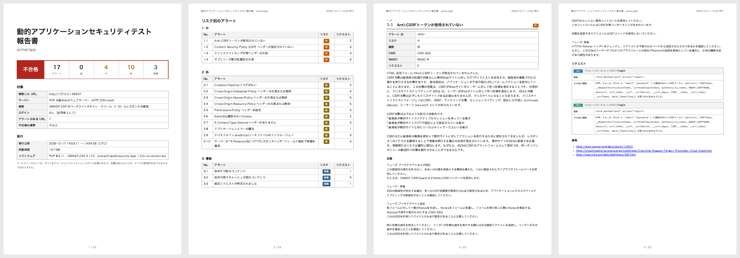Click the 中 badge beside the 1-1 heading
Screen dimensions: 740x258
click(536, 26)
